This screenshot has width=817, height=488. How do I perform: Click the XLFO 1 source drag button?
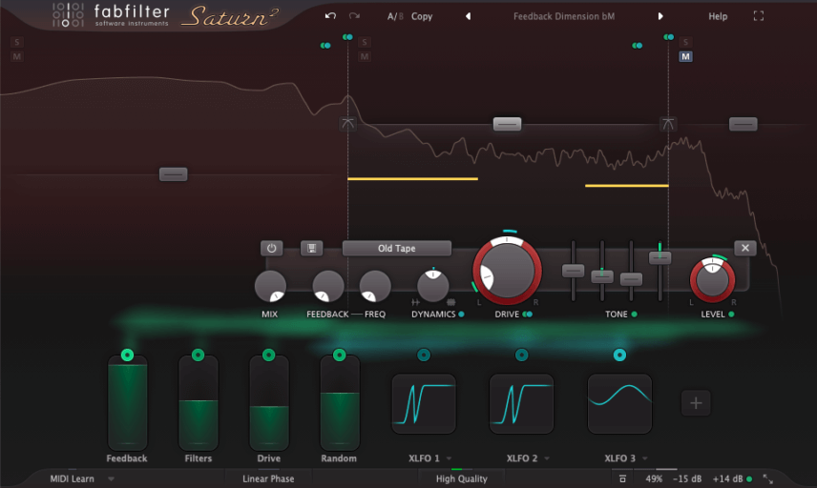[x=424, y=355]
